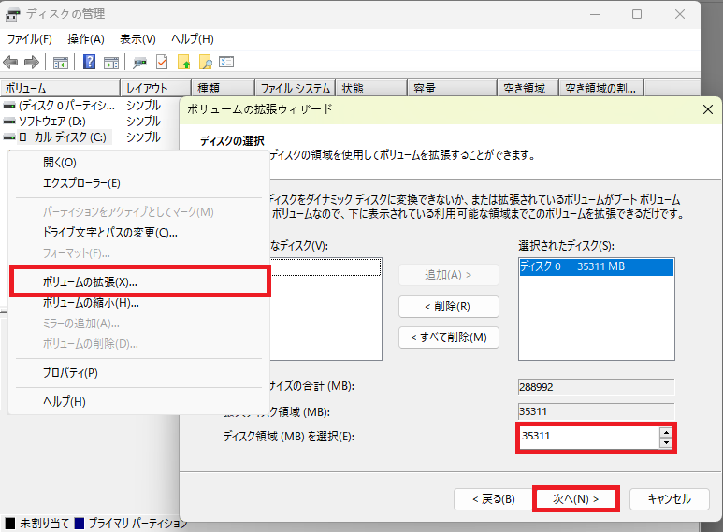Show/hide console tree toolbar icon

click(61, 63)
